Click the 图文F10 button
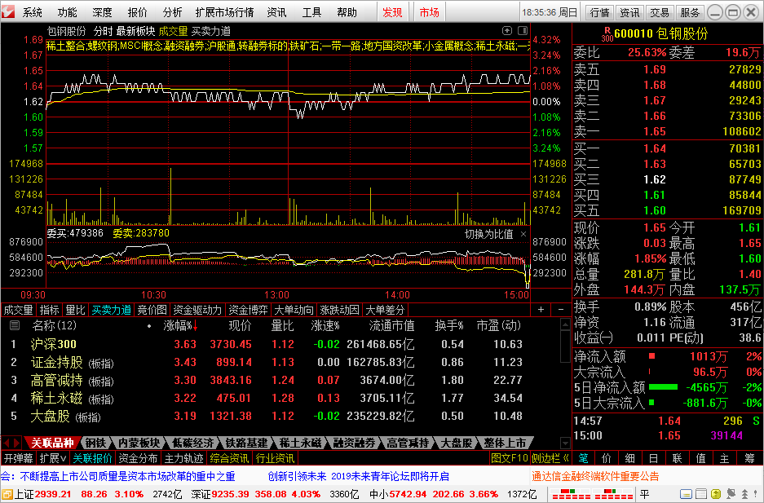Image resolution: width=764 pixels, height=503 pixels. point(509,458)
